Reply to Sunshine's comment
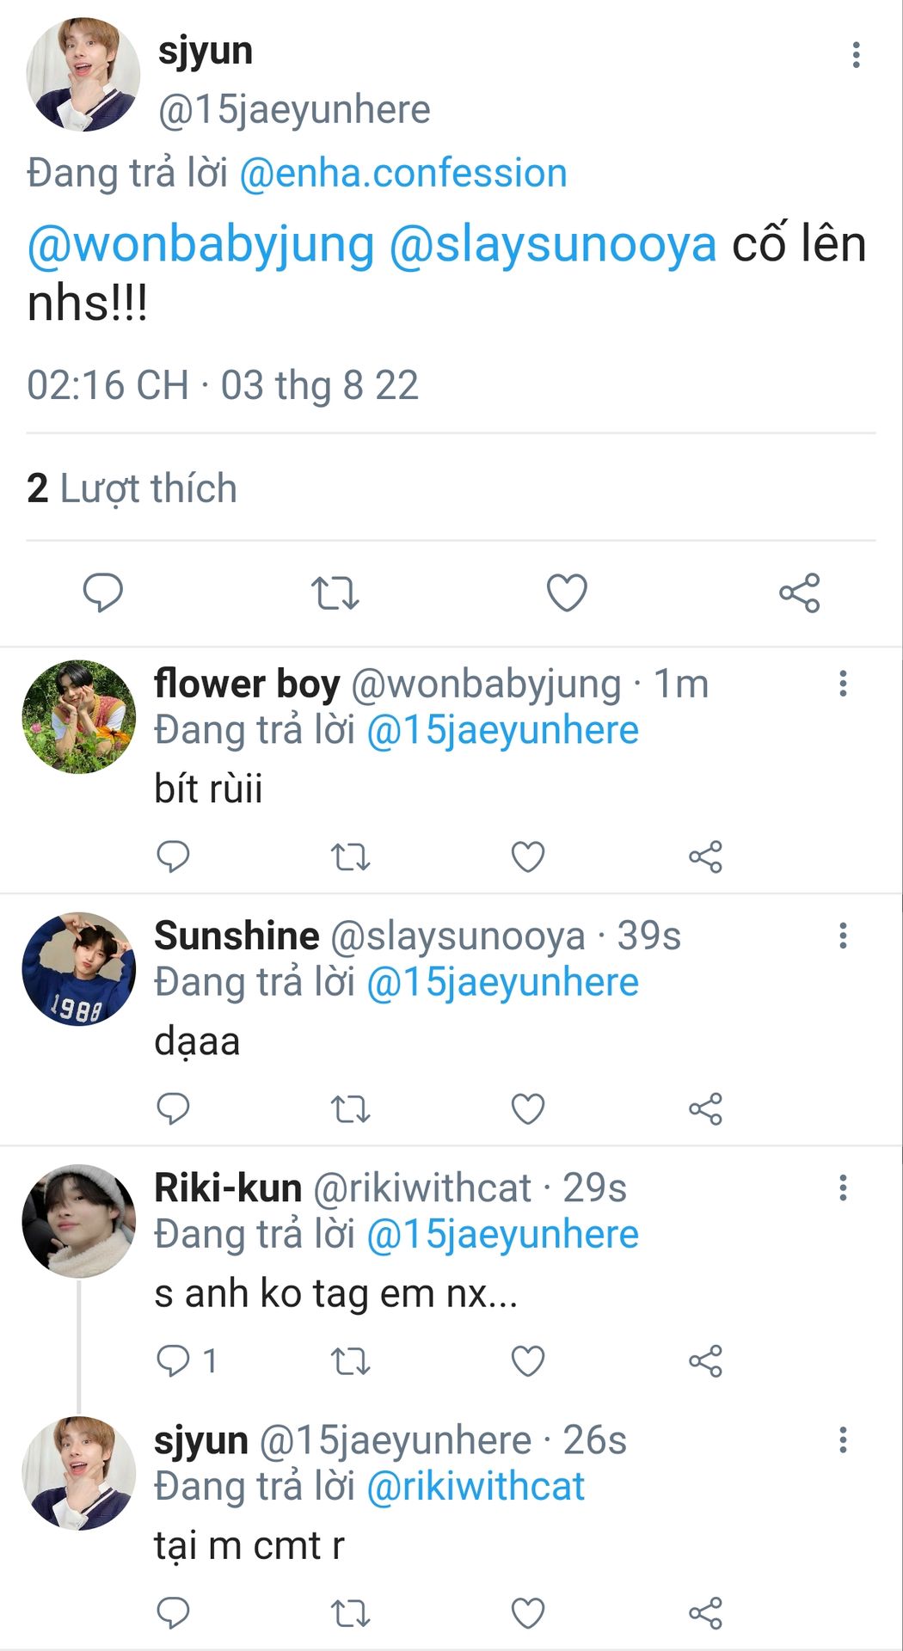 click(x=173, y=1108)
